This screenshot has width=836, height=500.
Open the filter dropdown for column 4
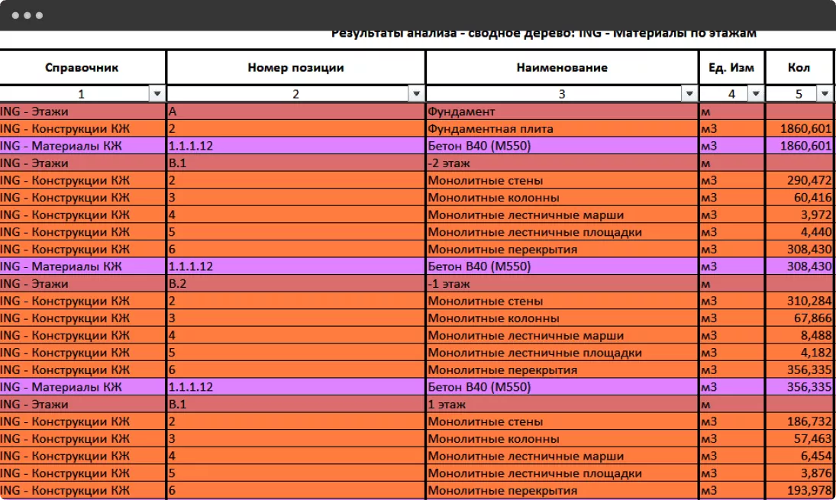tap(756, 94)
